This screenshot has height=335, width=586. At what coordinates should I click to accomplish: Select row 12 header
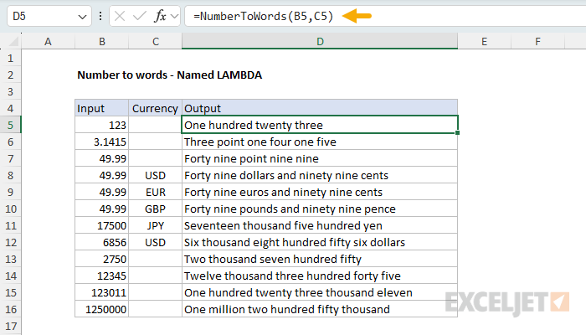click(x=10, y=242)
